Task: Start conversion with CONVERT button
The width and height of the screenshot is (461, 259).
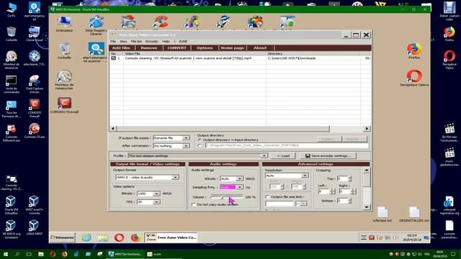Action: [x=176, y=48]
